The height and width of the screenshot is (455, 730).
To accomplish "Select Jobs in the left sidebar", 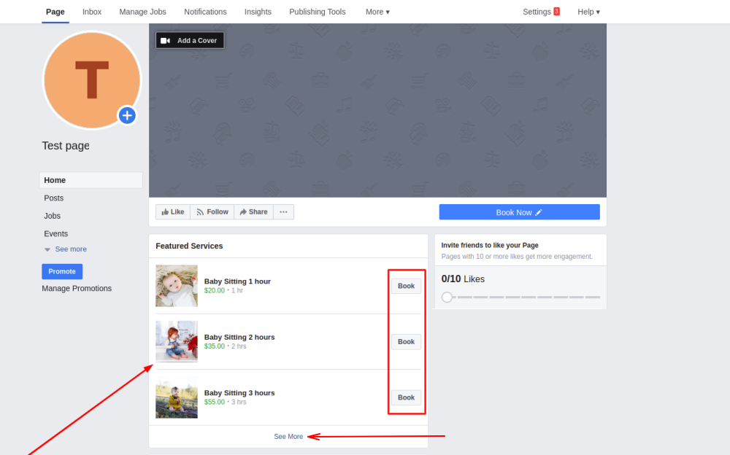I will click(53, 216).
